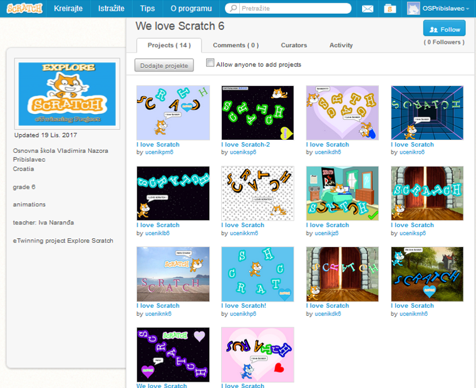The width and height of the screenshot is (476, 388).
Task: Open the We love Scratch project thumbnail
Action: [x=173, y=355]
